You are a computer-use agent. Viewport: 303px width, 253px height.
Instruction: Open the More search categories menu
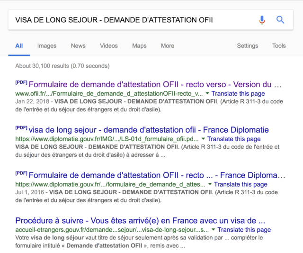tap(168, 46)
